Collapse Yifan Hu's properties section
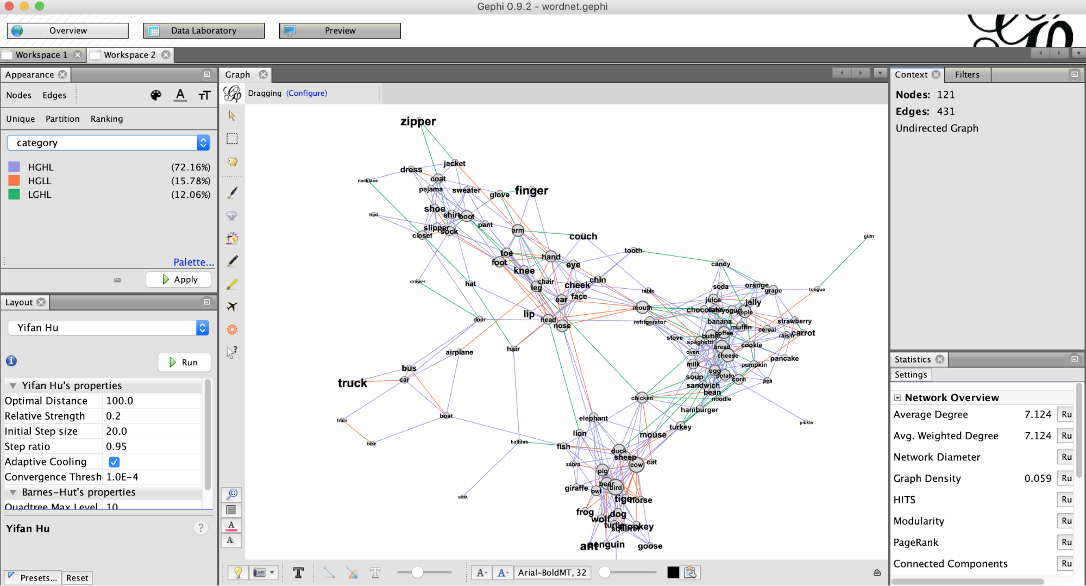This screenshot has width=1086, height=586. pos(12,386)
